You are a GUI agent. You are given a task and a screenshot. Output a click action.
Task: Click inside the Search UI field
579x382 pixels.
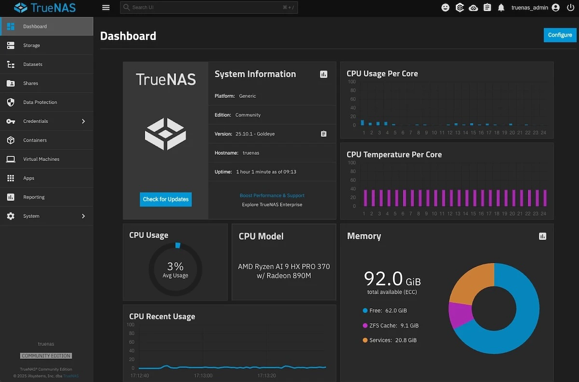pos(208,7)
